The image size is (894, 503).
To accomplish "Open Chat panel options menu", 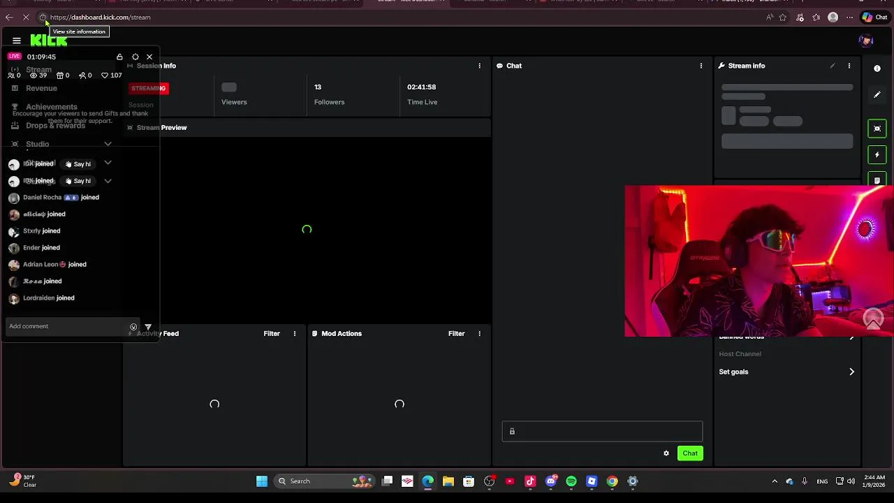I will 701,66.
